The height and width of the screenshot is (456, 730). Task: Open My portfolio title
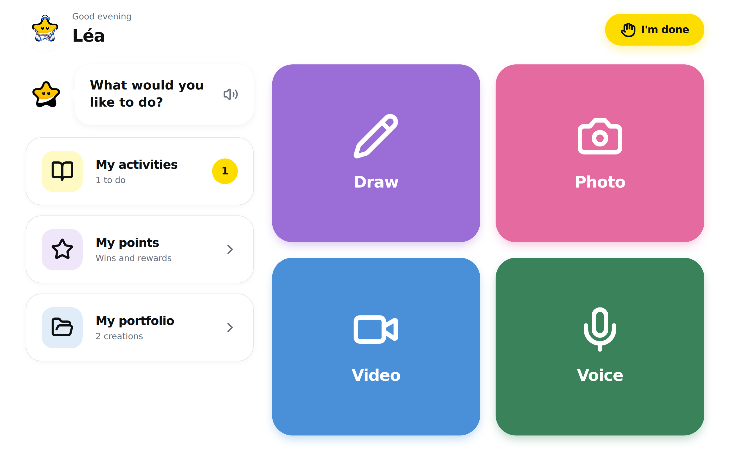click(x=135, y=321)
